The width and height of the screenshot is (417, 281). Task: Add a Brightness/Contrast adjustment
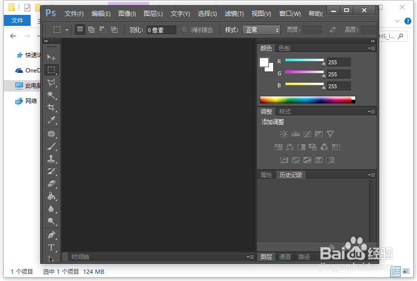[x=284, y=134]
